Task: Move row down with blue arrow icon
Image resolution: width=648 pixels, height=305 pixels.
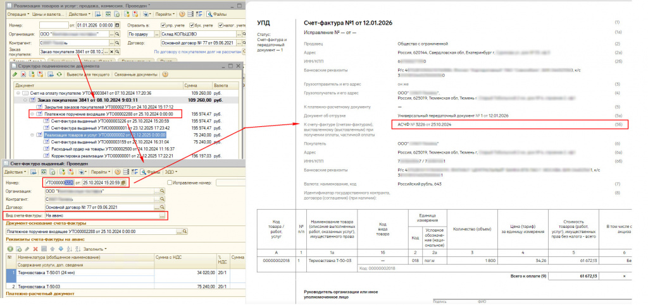Action: (x=60, y=249)
